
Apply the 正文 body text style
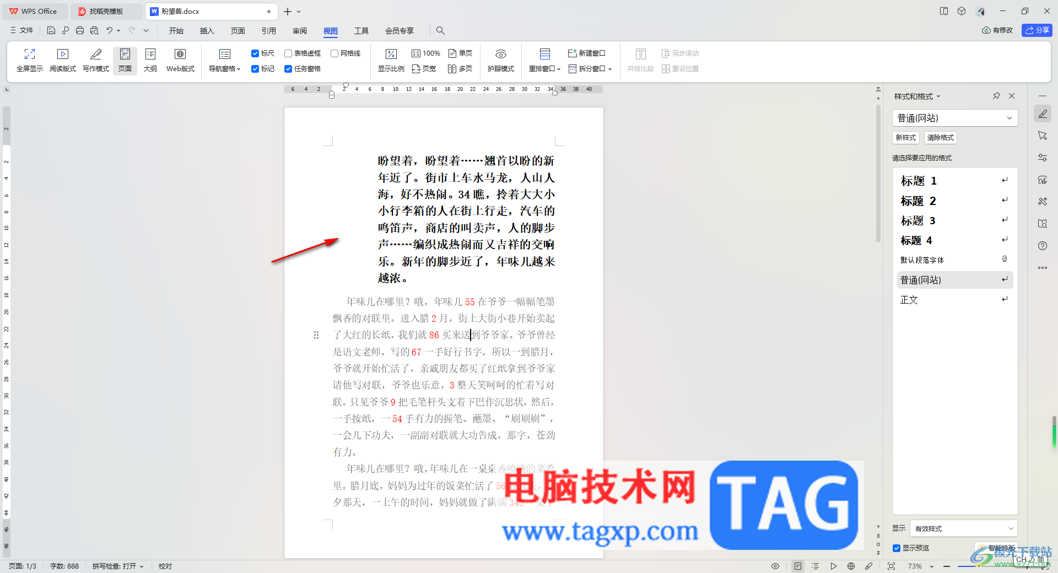point(955,300)
